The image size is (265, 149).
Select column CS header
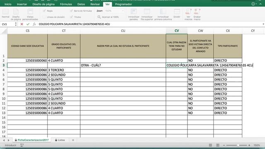28,31
